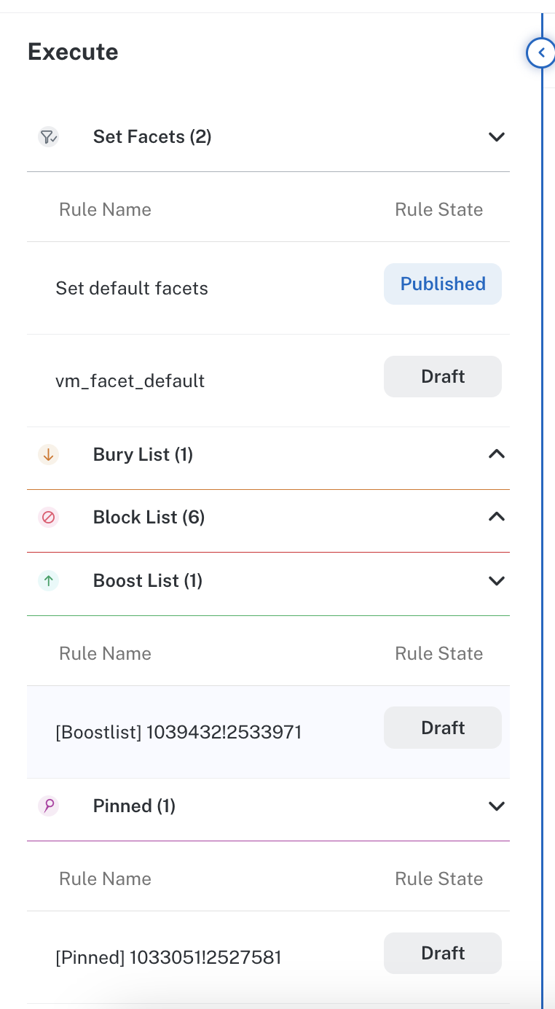This screenshot has width=555, height=1009.
Task: Expand the Bury List section chevron
Action: (x=496, y=454)
